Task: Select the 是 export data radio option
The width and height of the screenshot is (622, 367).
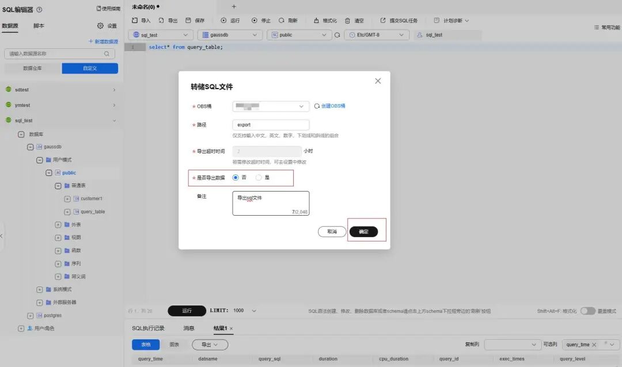Action: (259, 178)
